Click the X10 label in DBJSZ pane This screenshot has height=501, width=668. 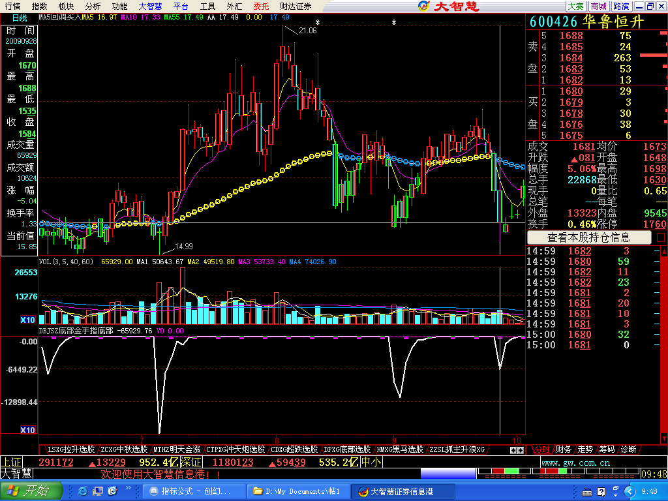27,430
